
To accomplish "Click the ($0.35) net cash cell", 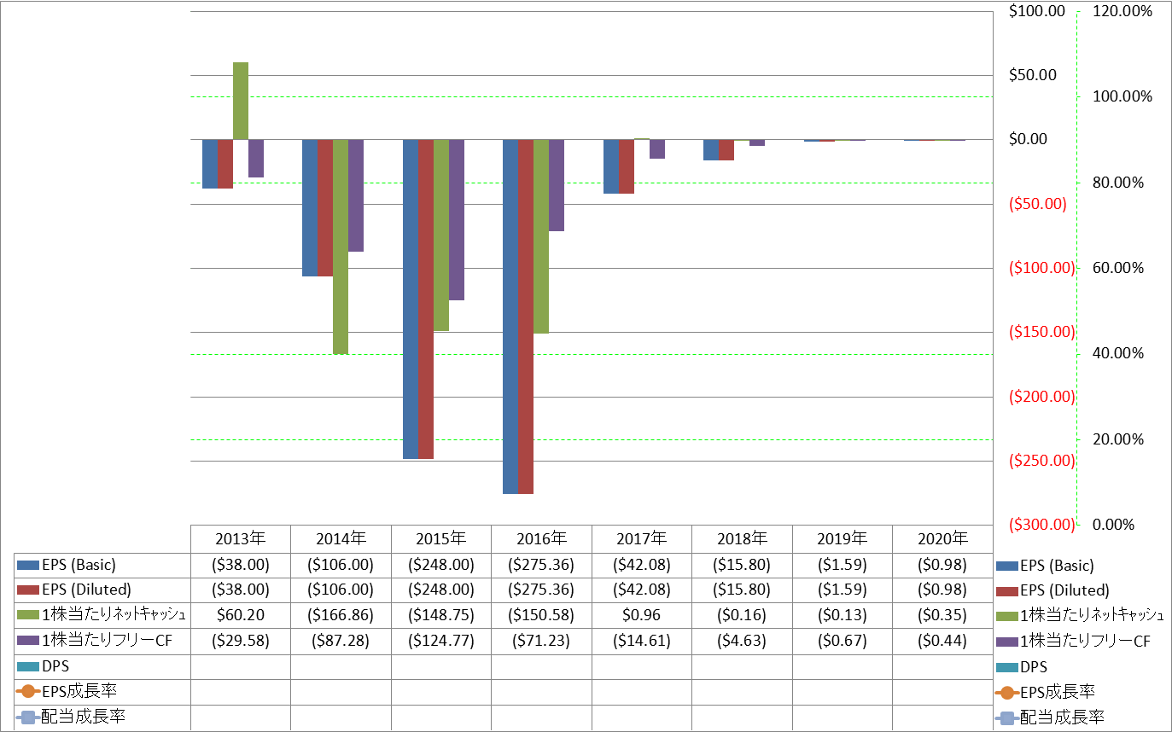I will pyautogui.click(x=942, y=616).
